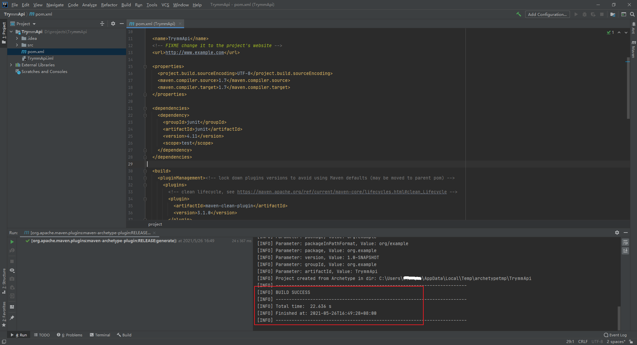Expand the src folder in project tree
The height and width of the screenshot is (345, 637).
[17, 45]
